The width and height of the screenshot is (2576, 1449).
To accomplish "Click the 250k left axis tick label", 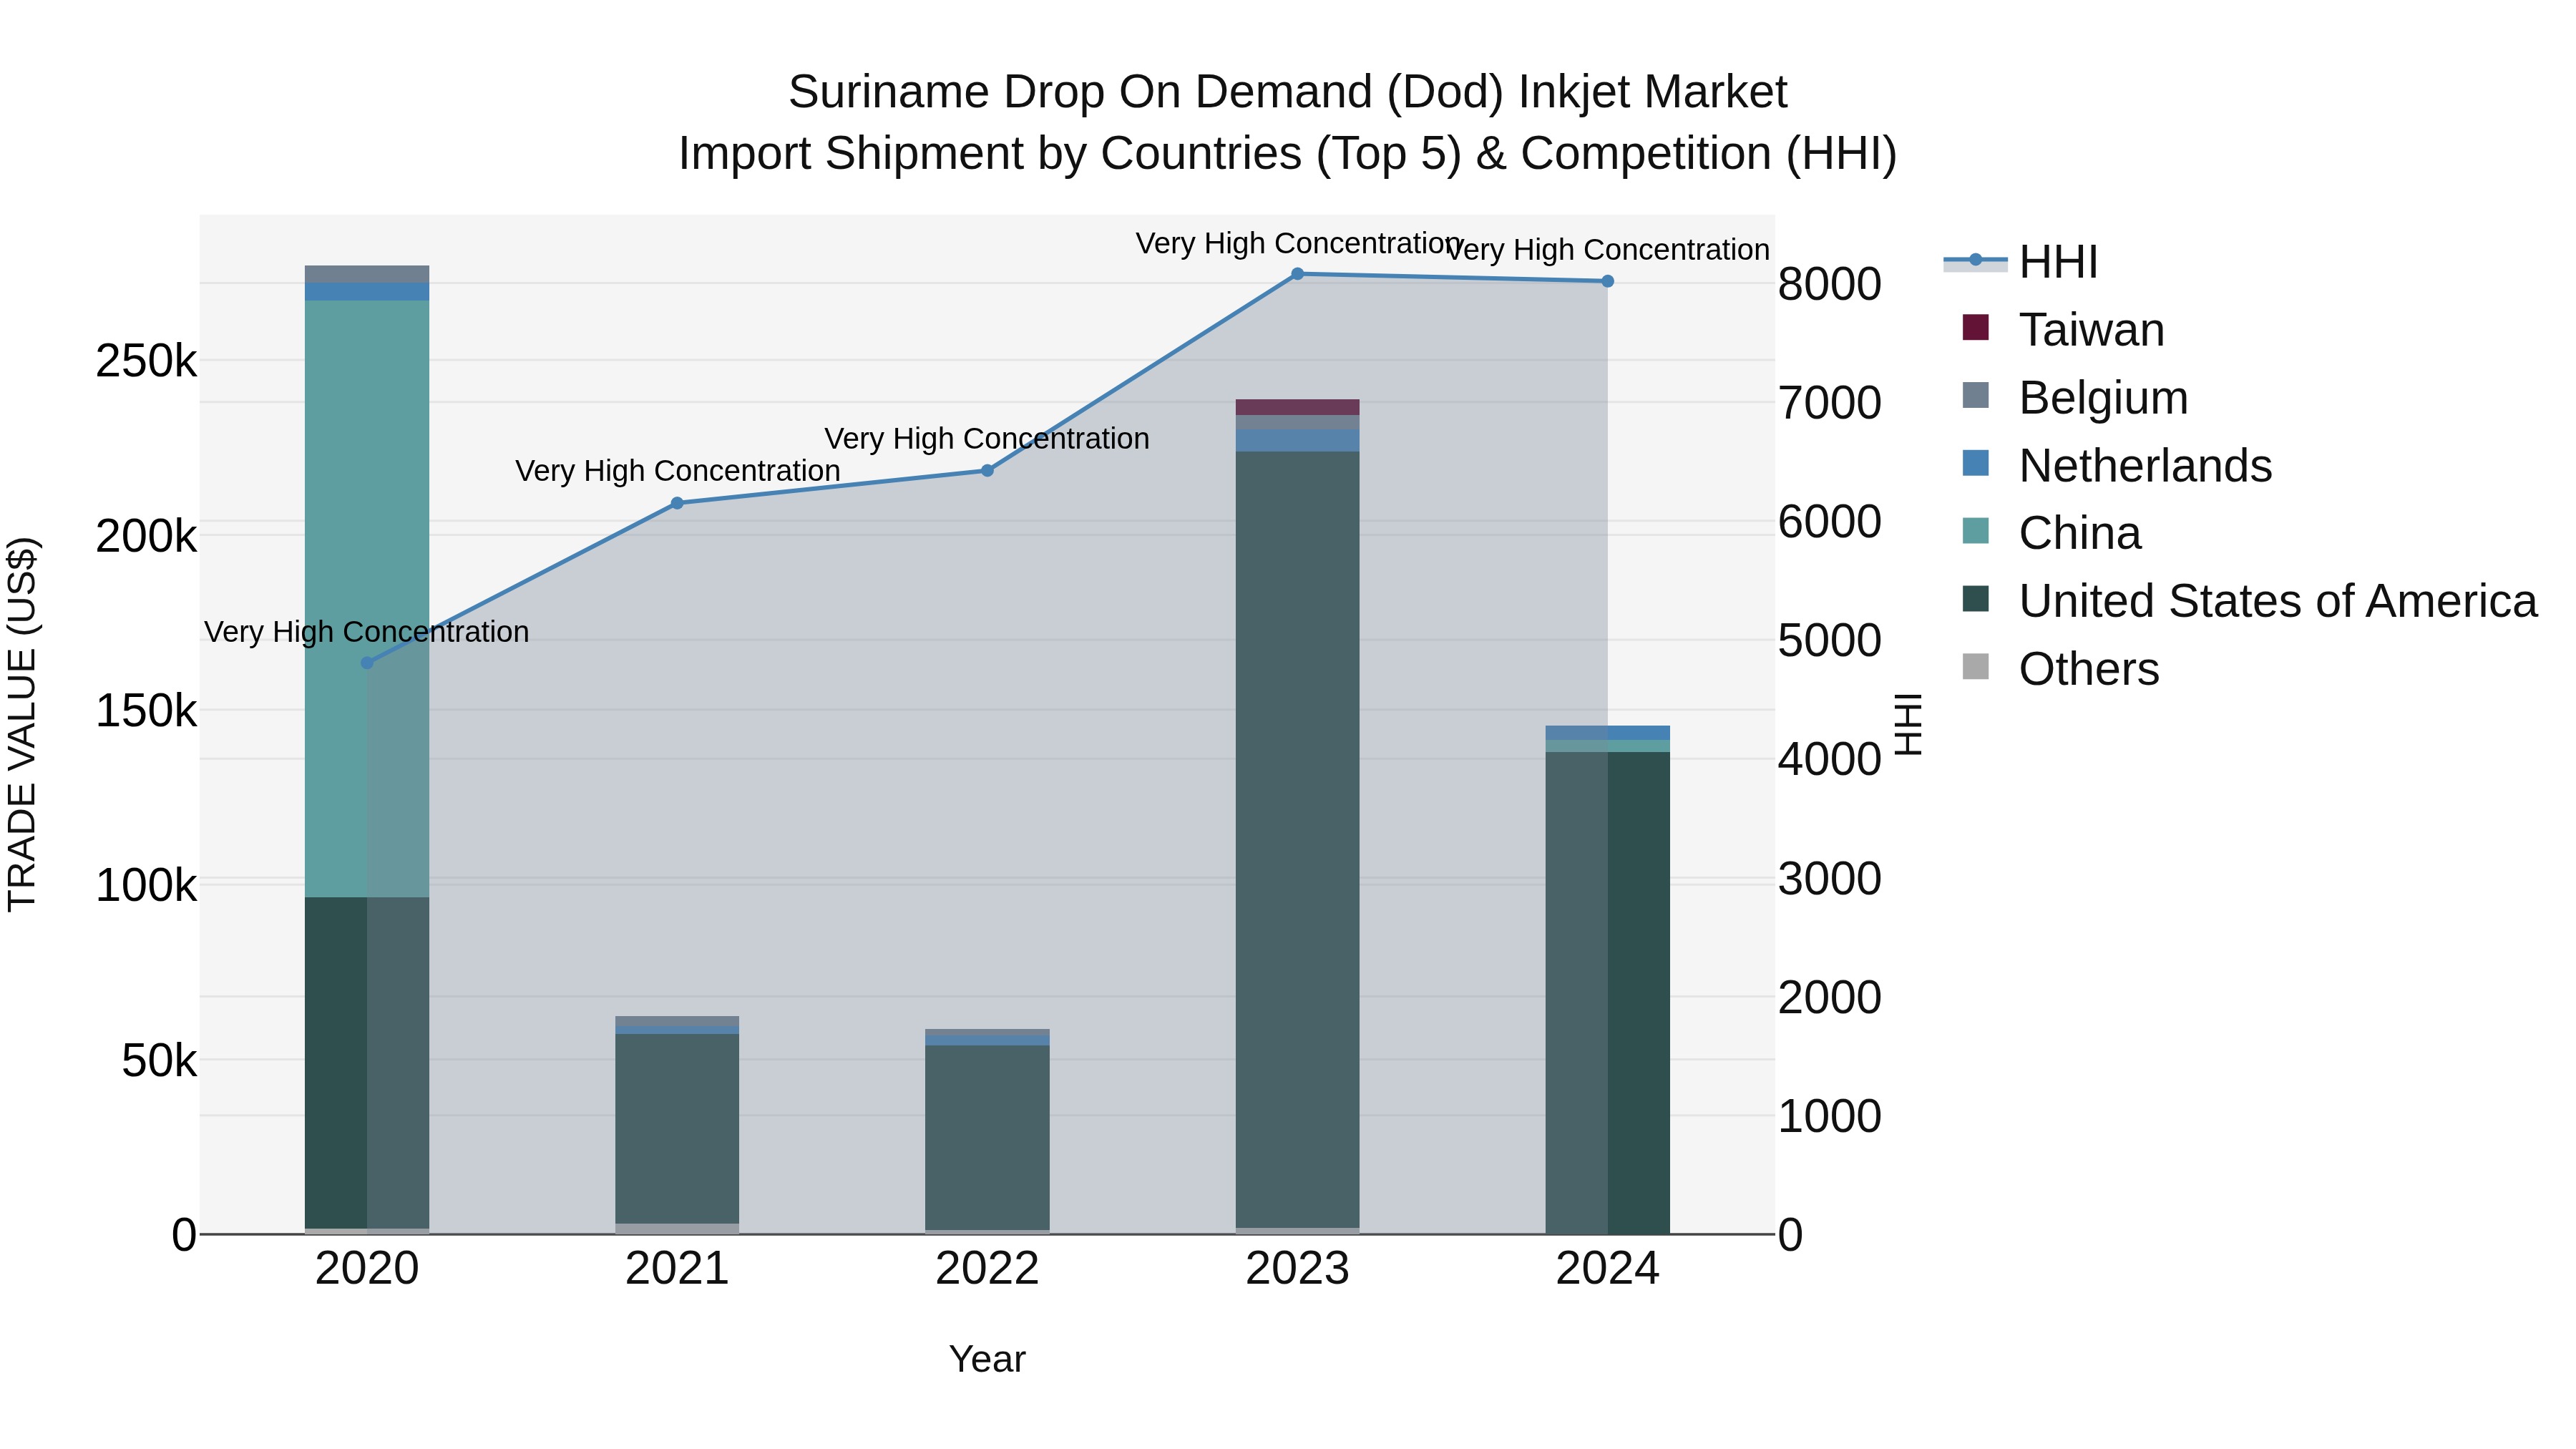I will [x=146, y=361].
